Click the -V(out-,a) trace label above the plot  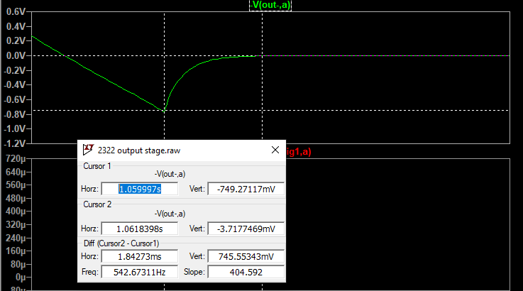point(270,5)
